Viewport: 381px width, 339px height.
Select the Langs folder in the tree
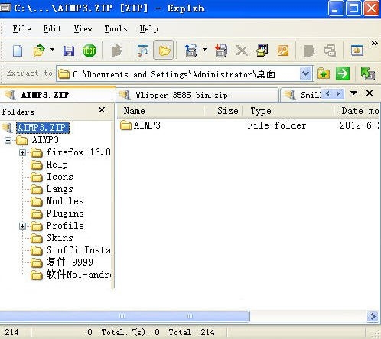(60, 189)
